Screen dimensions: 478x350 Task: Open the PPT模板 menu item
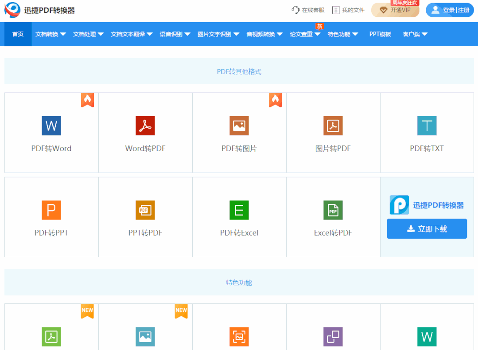point(380,34)
